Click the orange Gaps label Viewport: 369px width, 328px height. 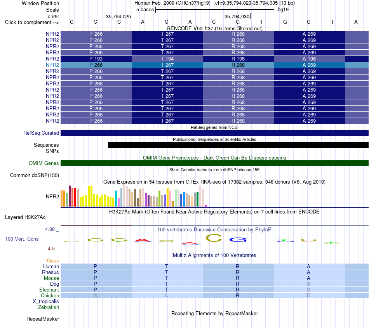pos(53,260)
